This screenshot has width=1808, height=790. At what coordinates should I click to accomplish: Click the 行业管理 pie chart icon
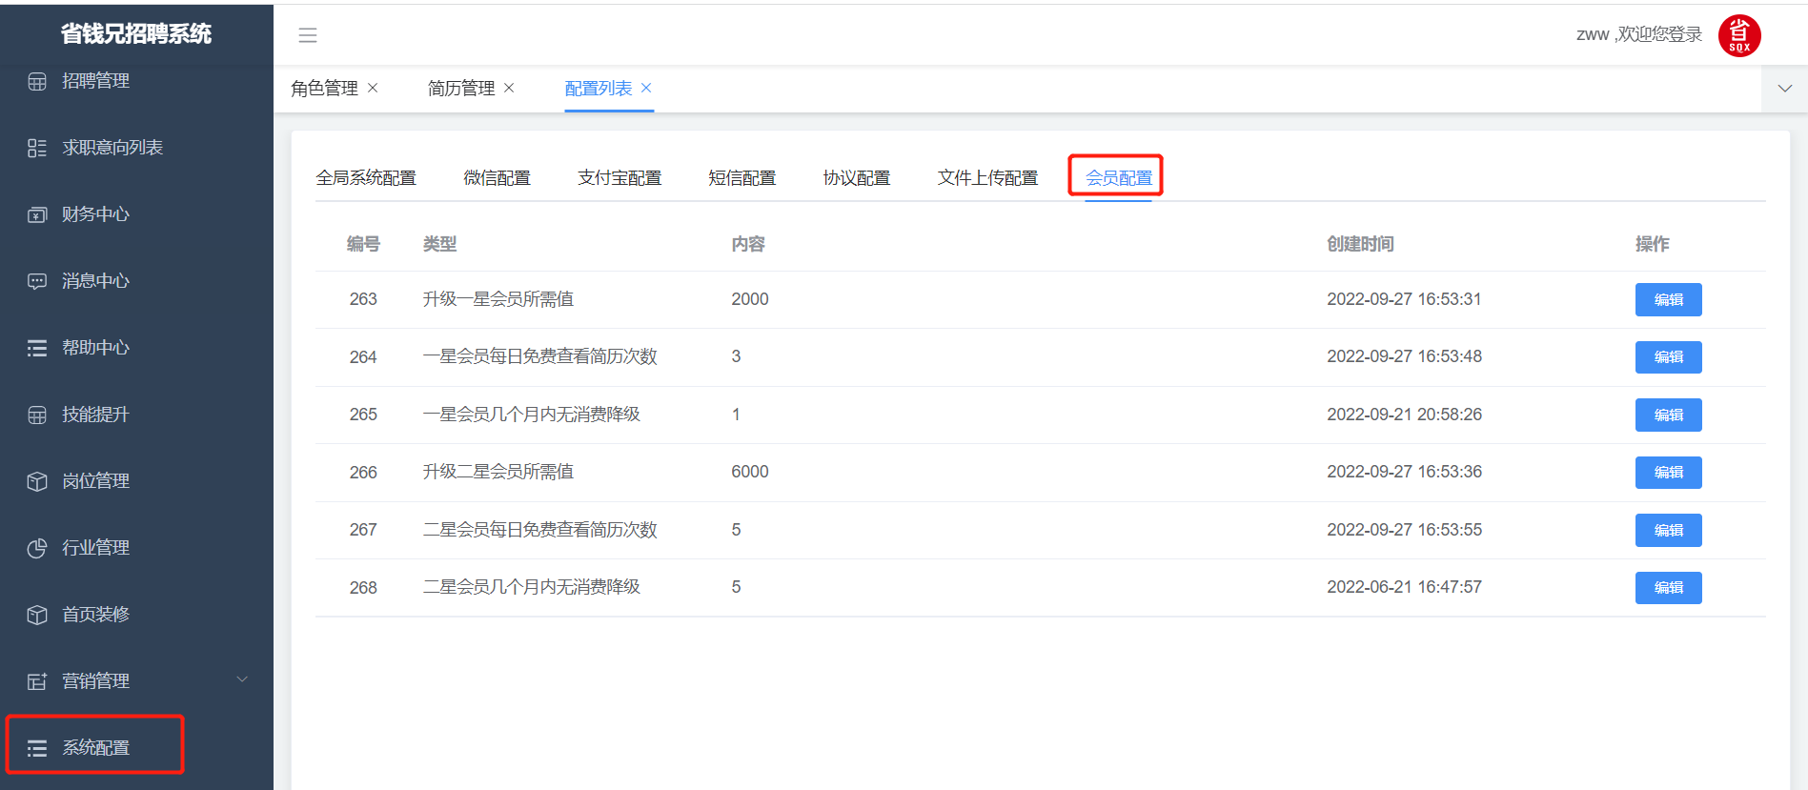pos(37,549)
